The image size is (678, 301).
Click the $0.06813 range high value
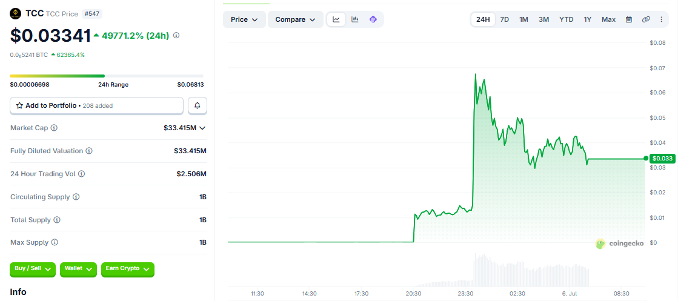(190, 85)
